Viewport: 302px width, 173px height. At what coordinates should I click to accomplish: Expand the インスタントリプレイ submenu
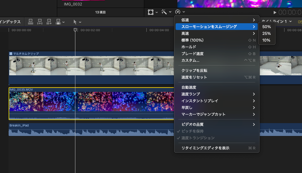click(217, 101)
